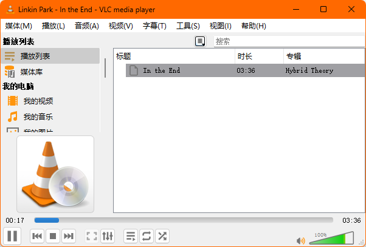Minimize the VLC window
366x247 pixels.
point(296,9)
